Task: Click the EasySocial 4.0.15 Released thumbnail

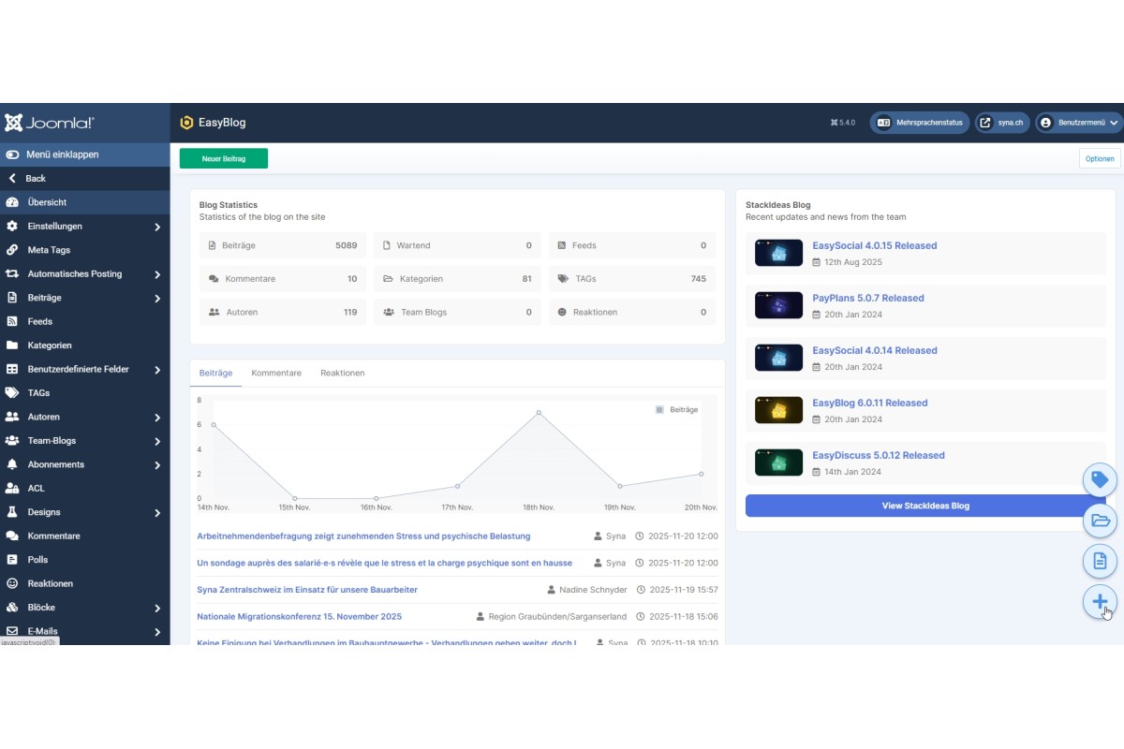Action: [778, 253]
